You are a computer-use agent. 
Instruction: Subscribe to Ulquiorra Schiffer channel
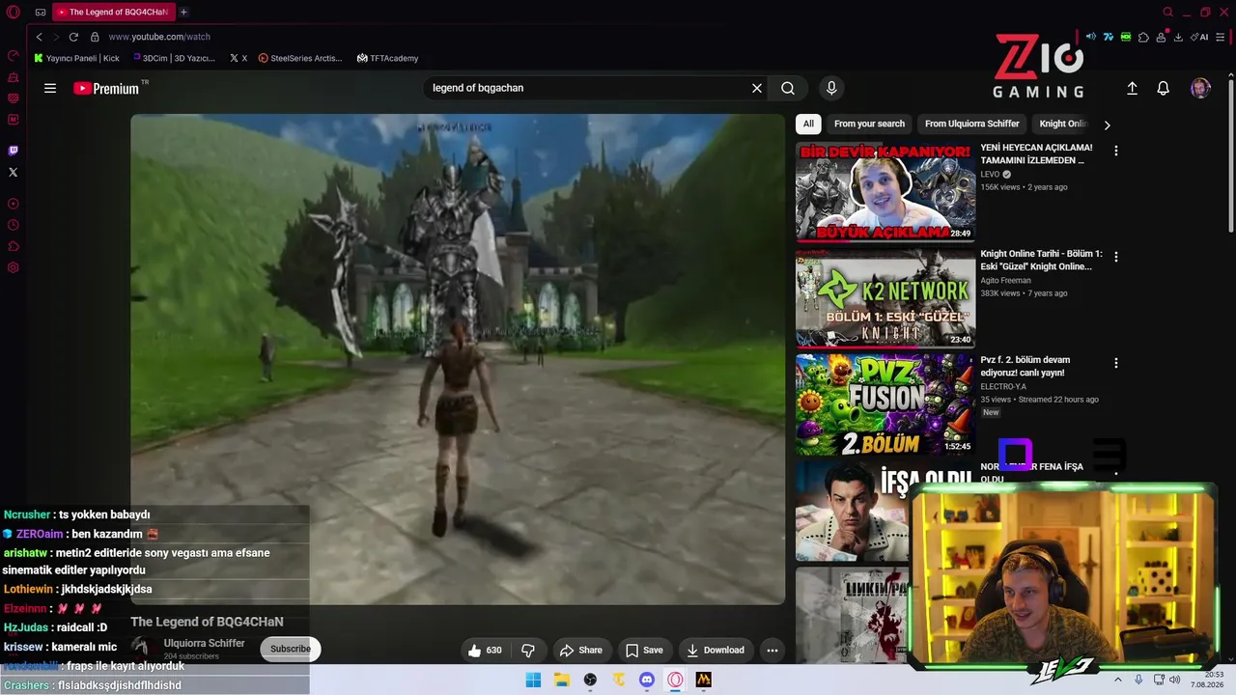coord(291,649)
